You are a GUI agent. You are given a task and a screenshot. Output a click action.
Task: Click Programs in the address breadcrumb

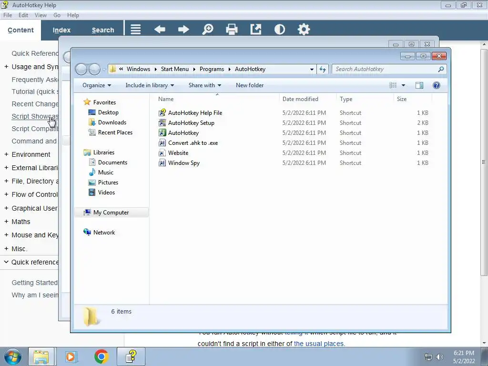[x=212, y=69]
